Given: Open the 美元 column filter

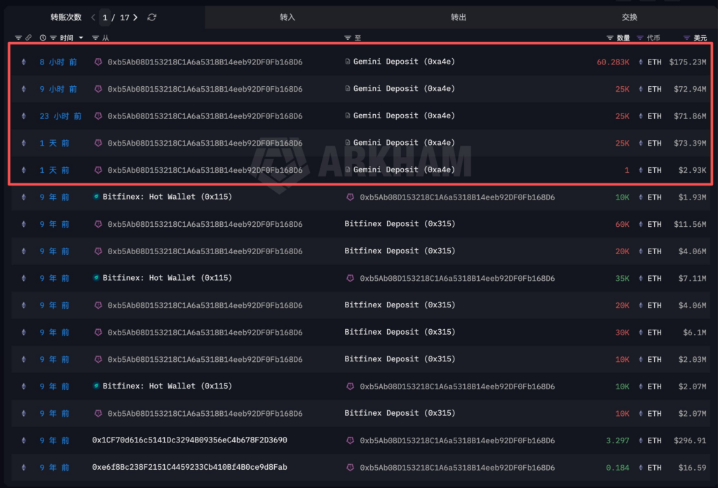Looking at the screenshot, I should click(x=686, y=38).
